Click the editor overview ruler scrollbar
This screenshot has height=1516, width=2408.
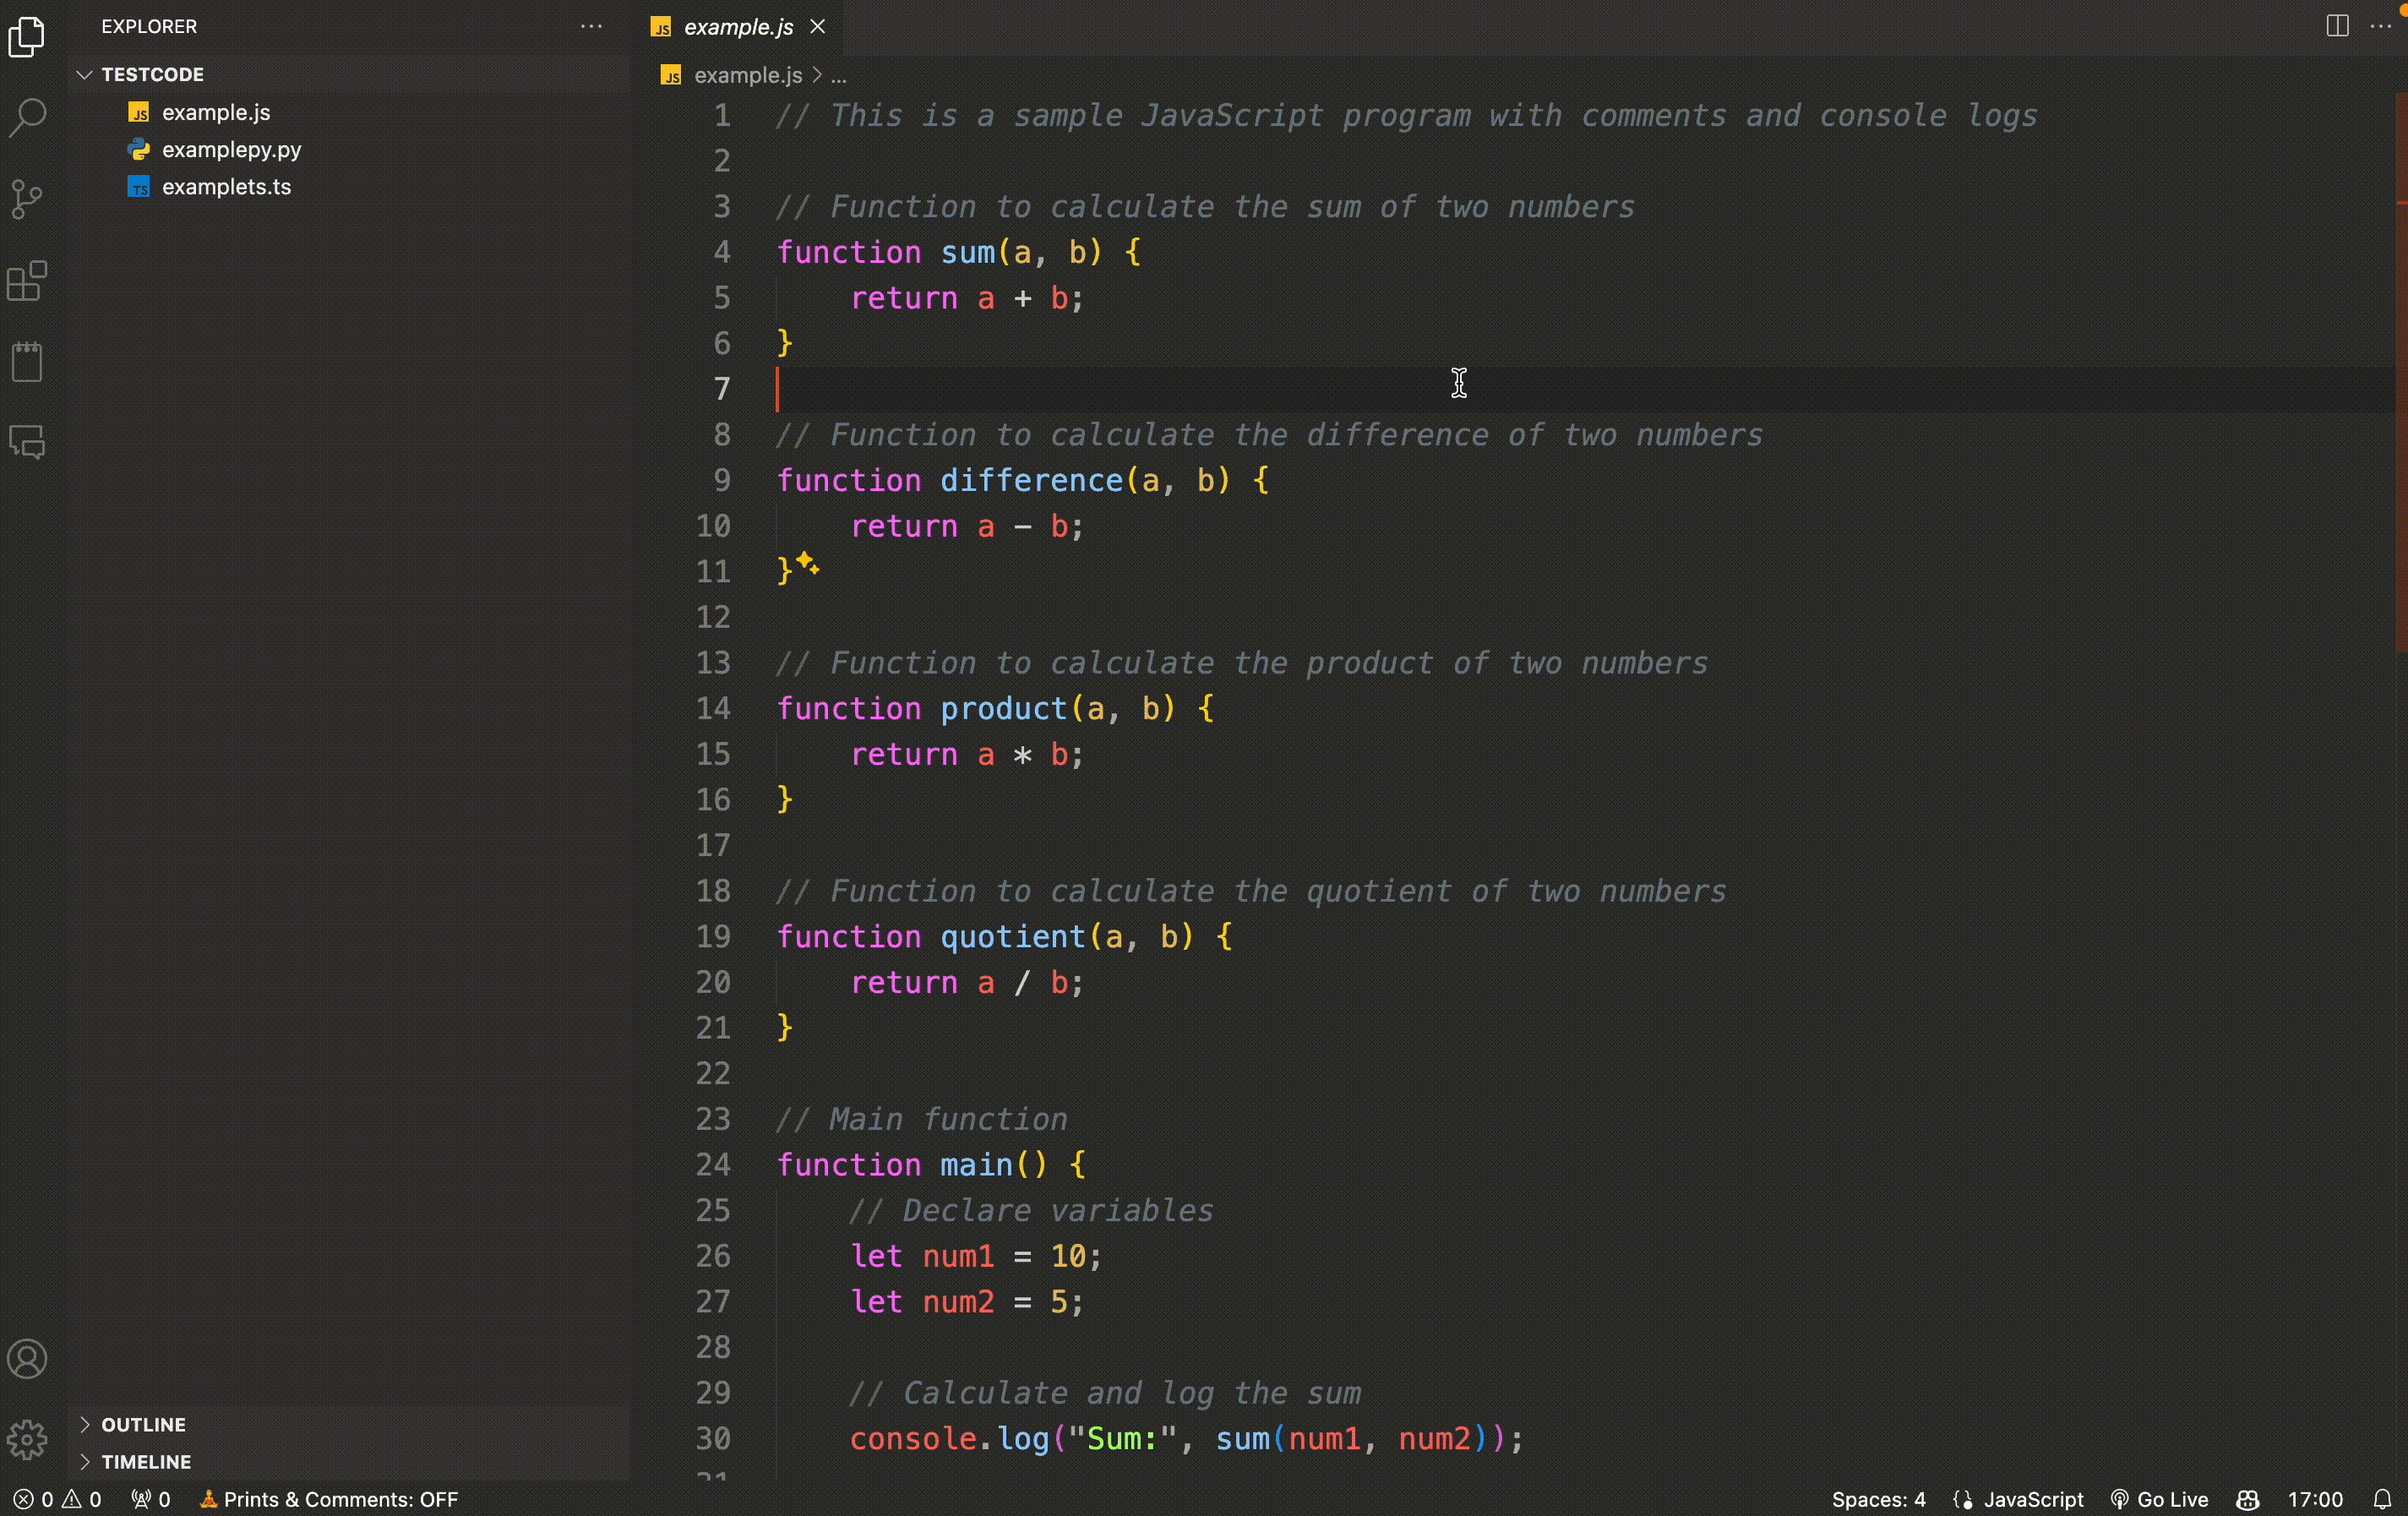[2400, 400]
